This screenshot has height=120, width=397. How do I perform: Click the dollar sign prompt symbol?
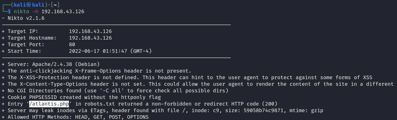pyautogui.click(x=9, y=11)
